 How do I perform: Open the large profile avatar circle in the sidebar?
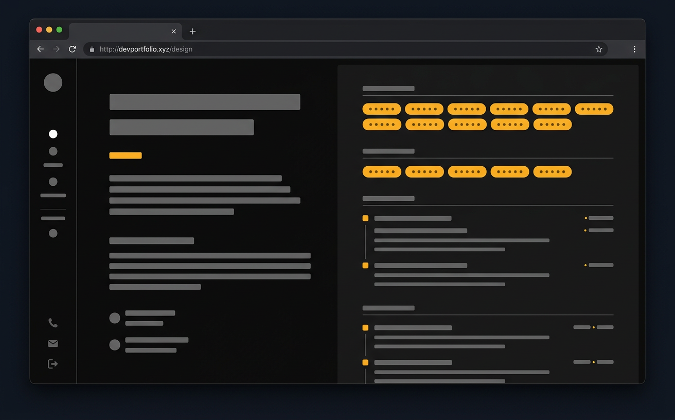53,82
